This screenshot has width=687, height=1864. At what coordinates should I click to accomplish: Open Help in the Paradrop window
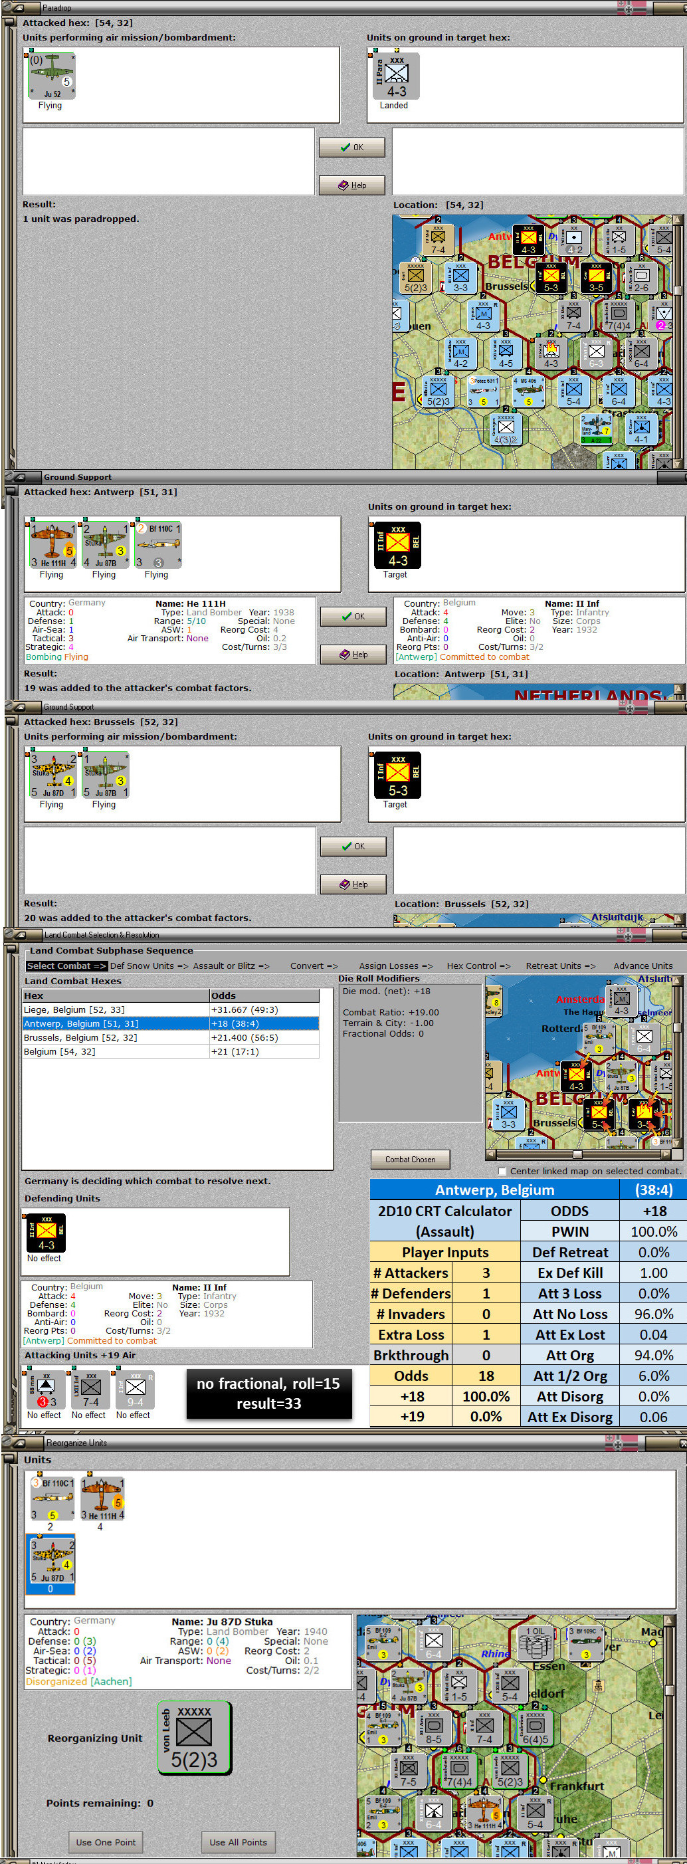point(351,185)
